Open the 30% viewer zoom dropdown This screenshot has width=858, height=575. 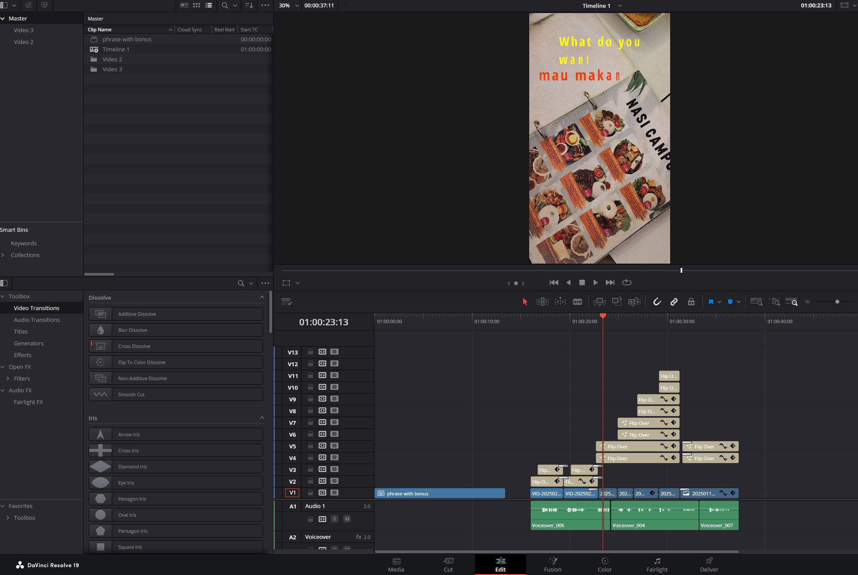(289, 6)
